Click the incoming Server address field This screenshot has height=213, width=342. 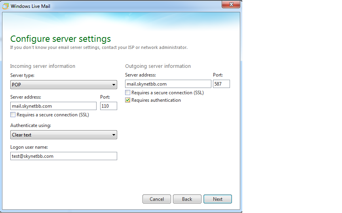pos(53,106)
